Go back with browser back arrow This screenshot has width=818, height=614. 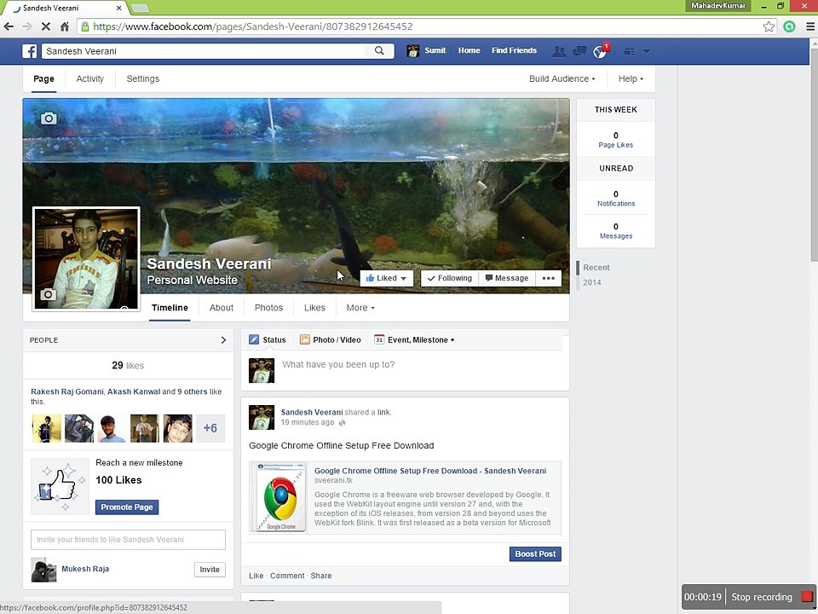(9, 26)
